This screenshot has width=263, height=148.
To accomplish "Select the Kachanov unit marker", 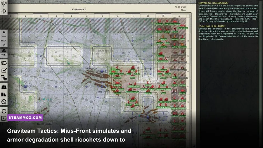I will (x=160, y=54).
